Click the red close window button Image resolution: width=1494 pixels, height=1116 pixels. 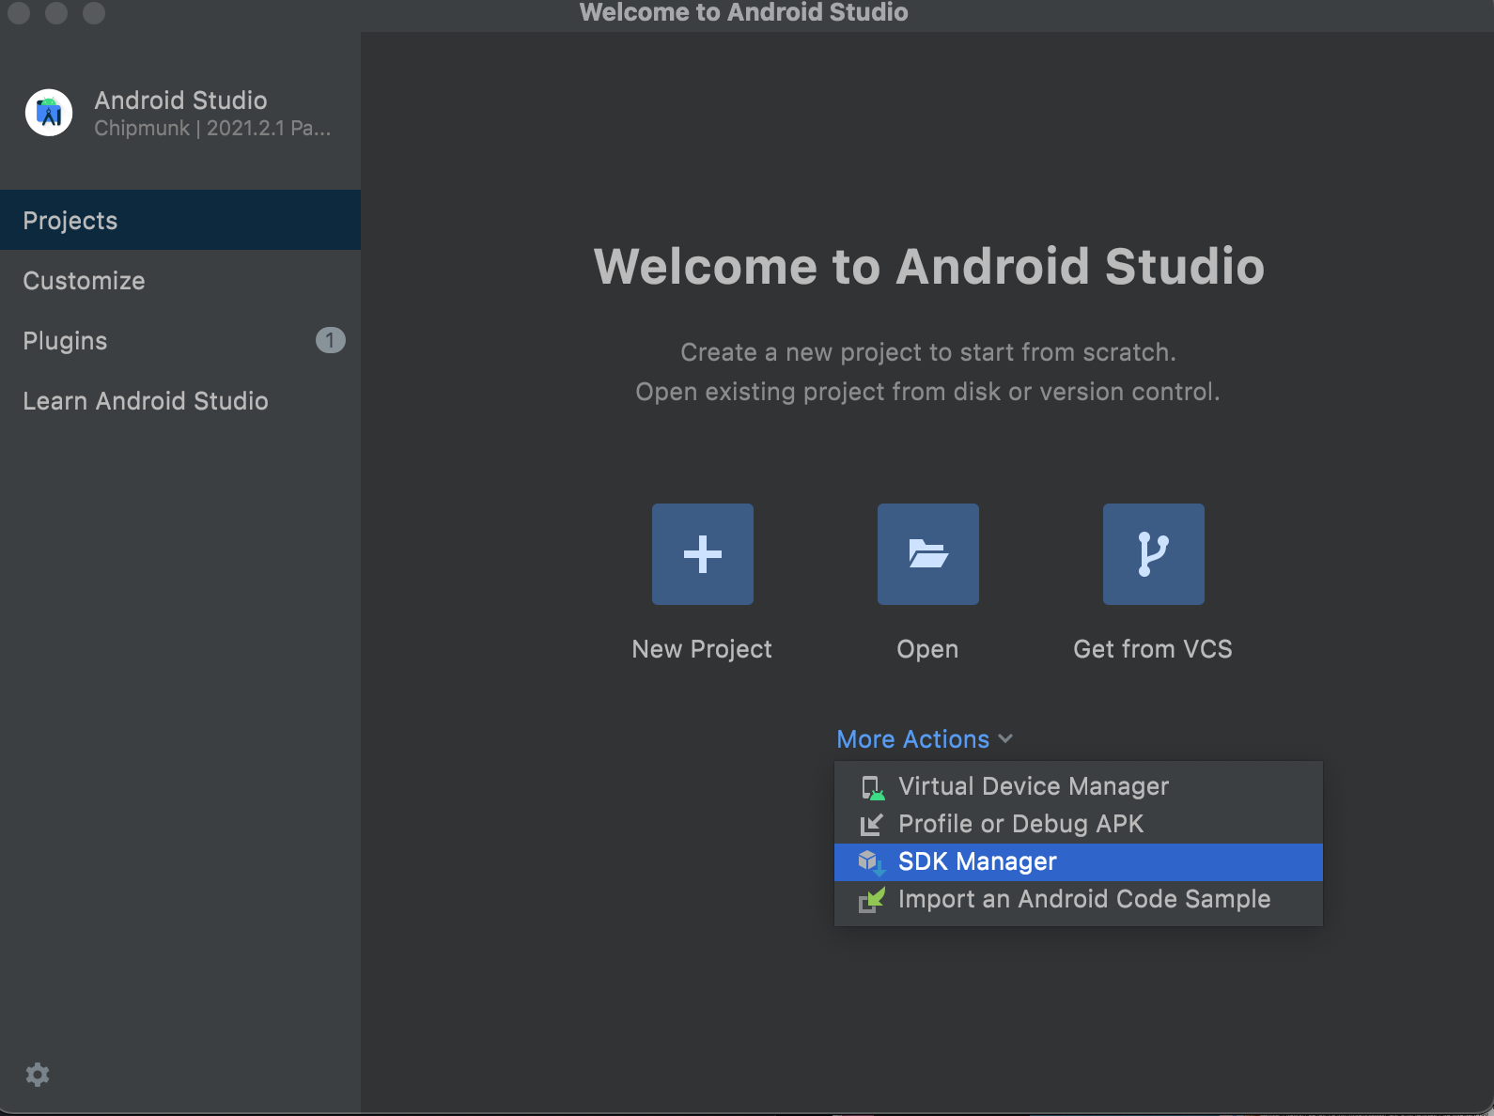coord(19,12)
